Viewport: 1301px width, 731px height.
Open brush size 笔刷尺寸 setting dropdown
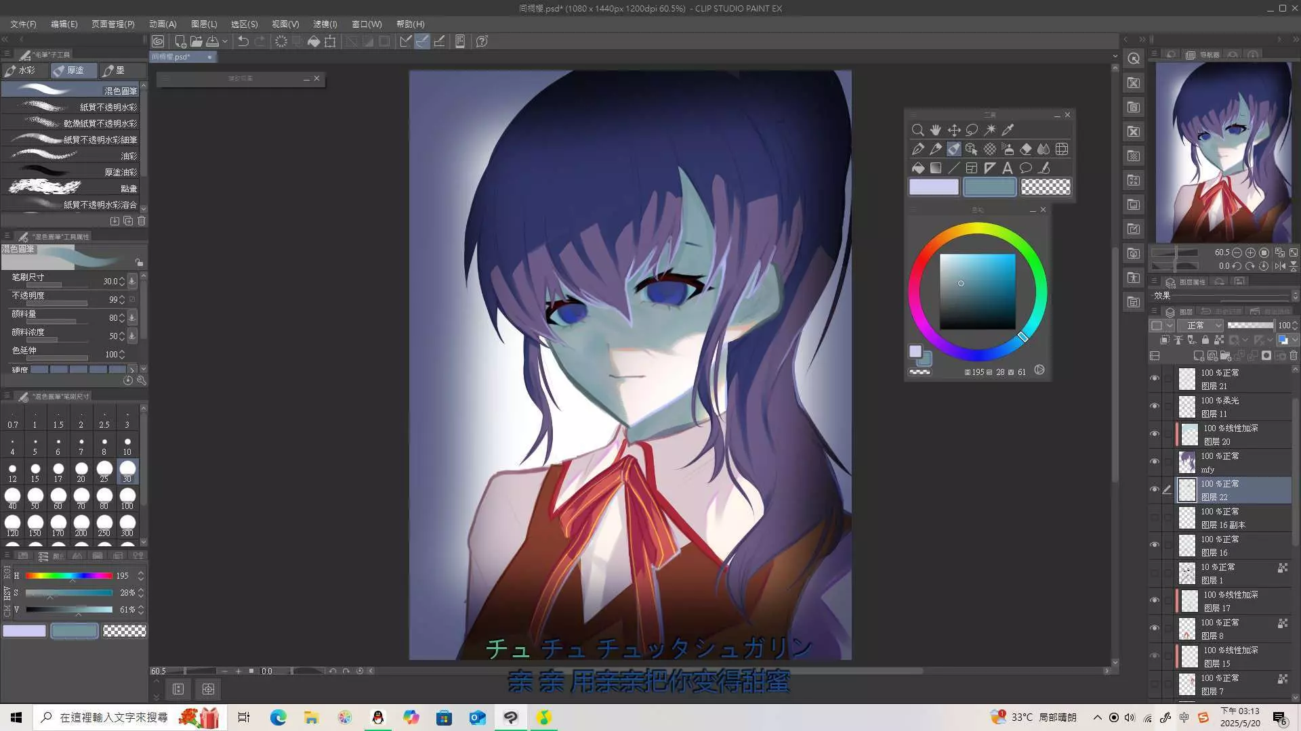pos(132,281)
